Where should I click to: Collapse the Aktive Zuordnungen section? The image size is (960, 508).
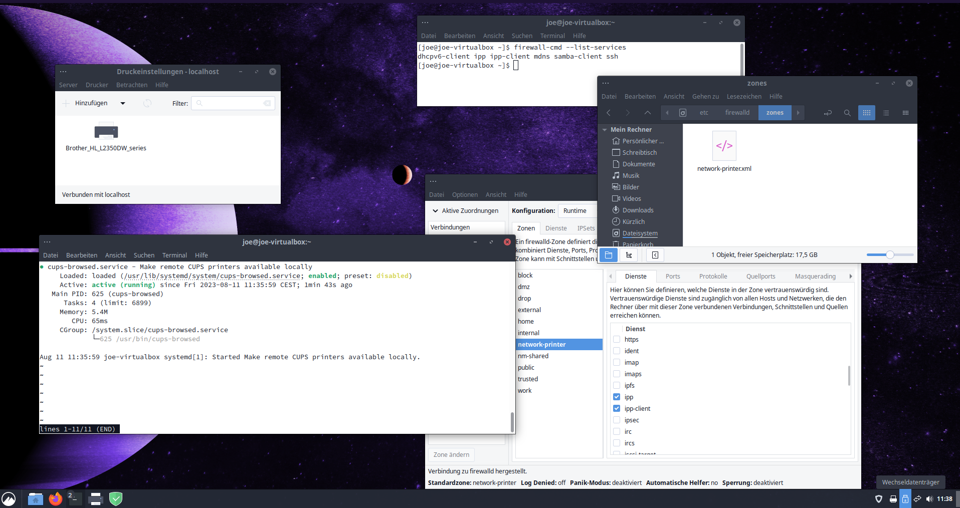435,210
